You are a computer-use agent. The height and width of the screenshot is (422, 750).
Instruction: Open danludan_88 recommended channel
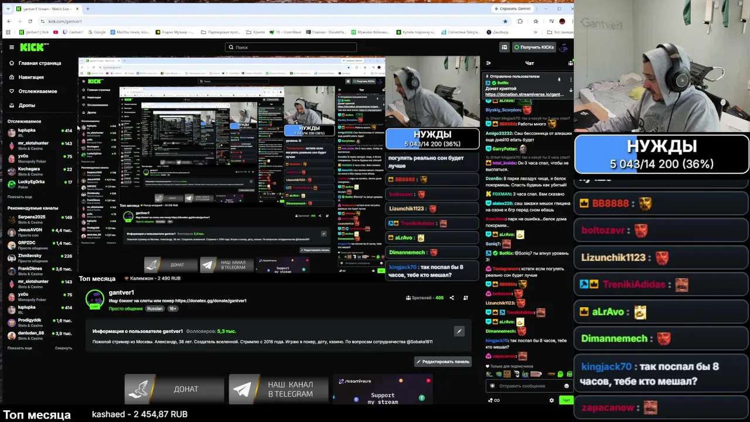click(x=40, y=335)
